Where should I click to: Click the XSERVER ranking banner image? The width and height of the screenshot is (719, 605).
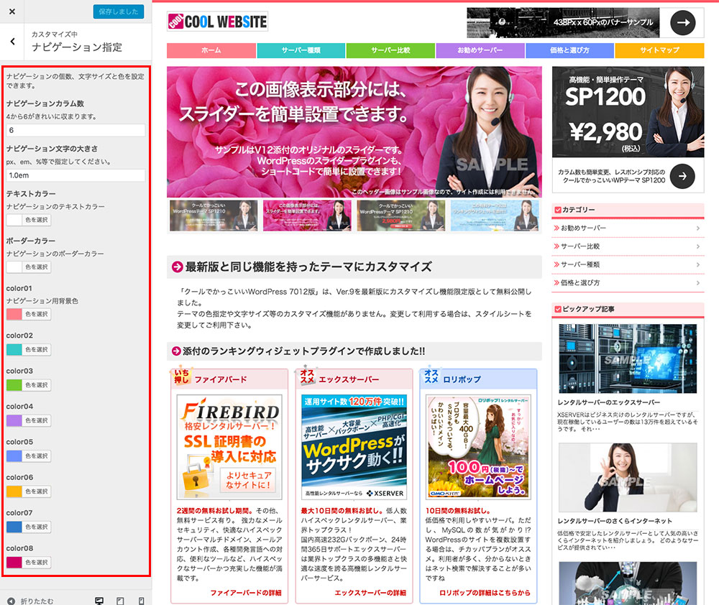tap(354, 447)
